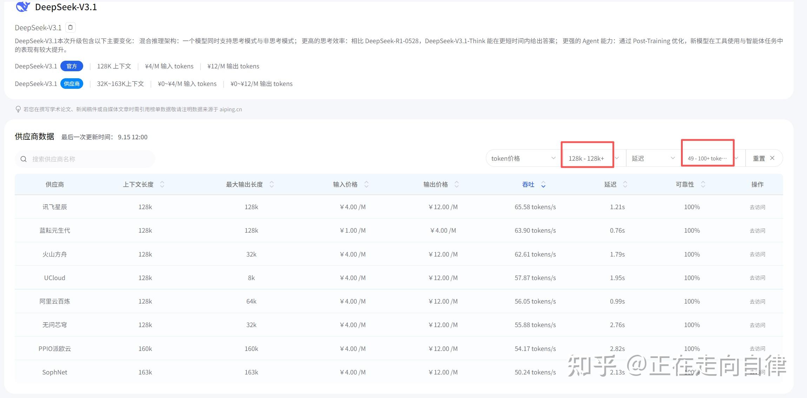
Task: Click the DeepSeek-V3.1 page title
Action: 66,7
